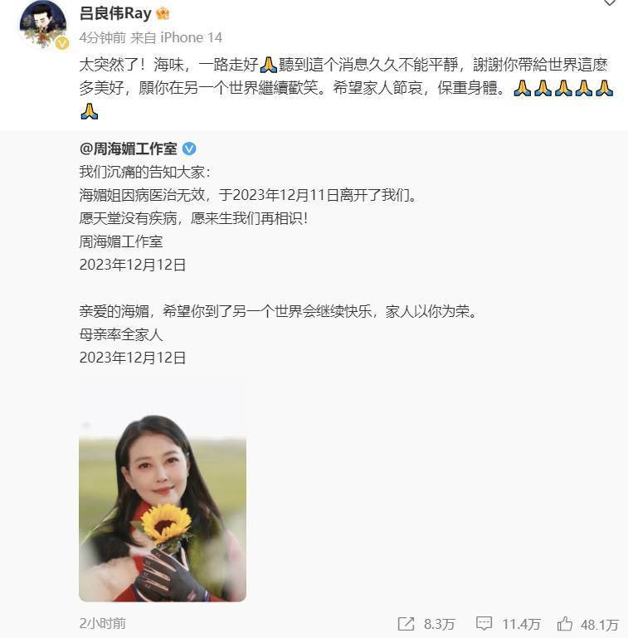
Task: Click the blue verified badge next to 周海媚工作室
Action: [189, 149]
